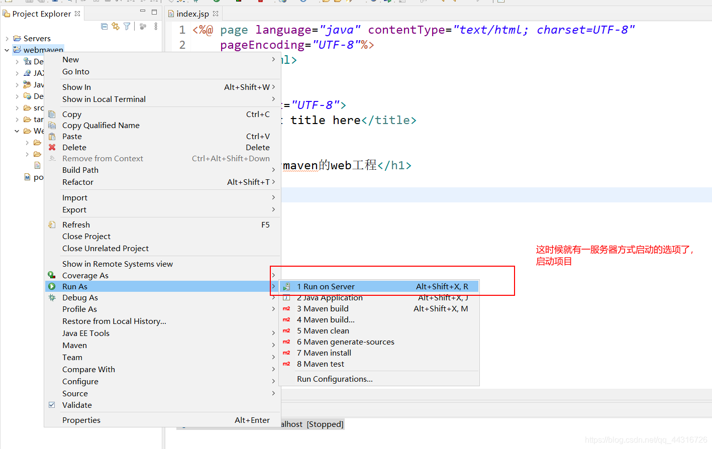Click the webmaven Maven project icon
This screenshot has height=449, width=712.
[17, 49]
